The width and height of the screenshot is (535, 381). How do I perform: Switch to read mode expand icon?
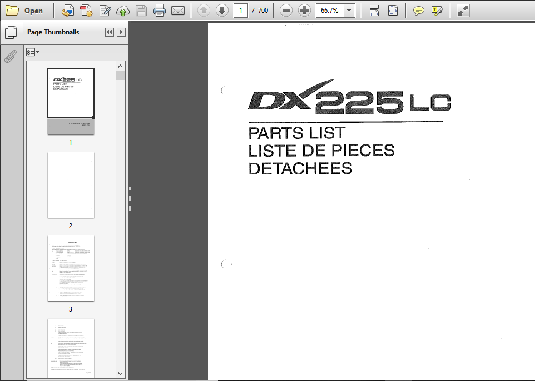[463, 11]
